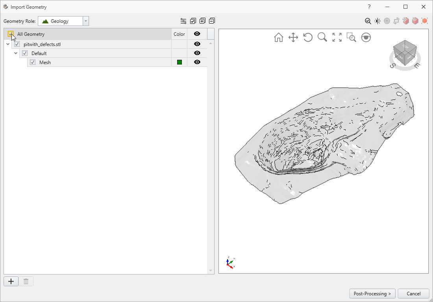
Task: Close the Import Geometry dialog
Action: (423, 7)
